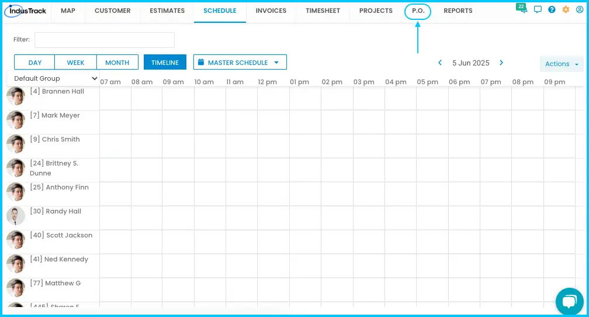Open the TIMESHEET tab

(323, 11)
